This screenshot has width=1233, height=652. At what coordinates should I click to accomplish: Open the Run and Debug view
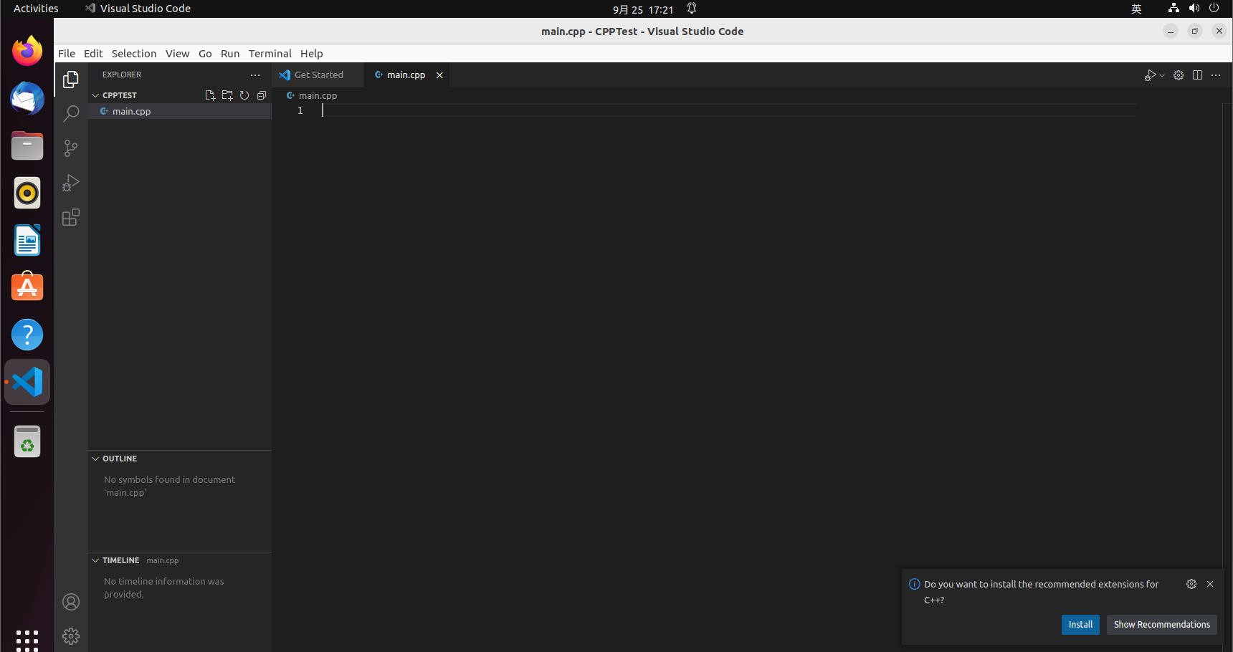(70, 182)
